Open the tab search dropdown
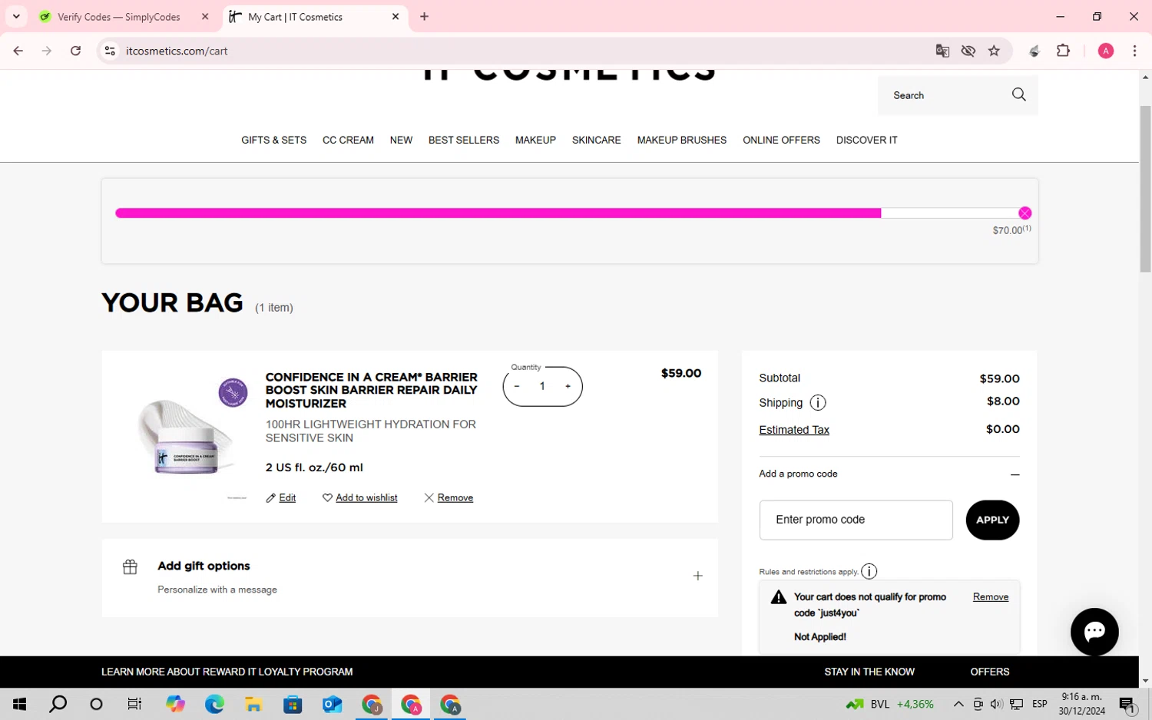Screen dimensions: 1152x720 point(16,16)
